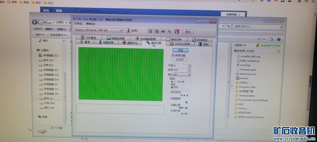
Task: Switch to the 擦除 tab
Action: tap(204, 44)
